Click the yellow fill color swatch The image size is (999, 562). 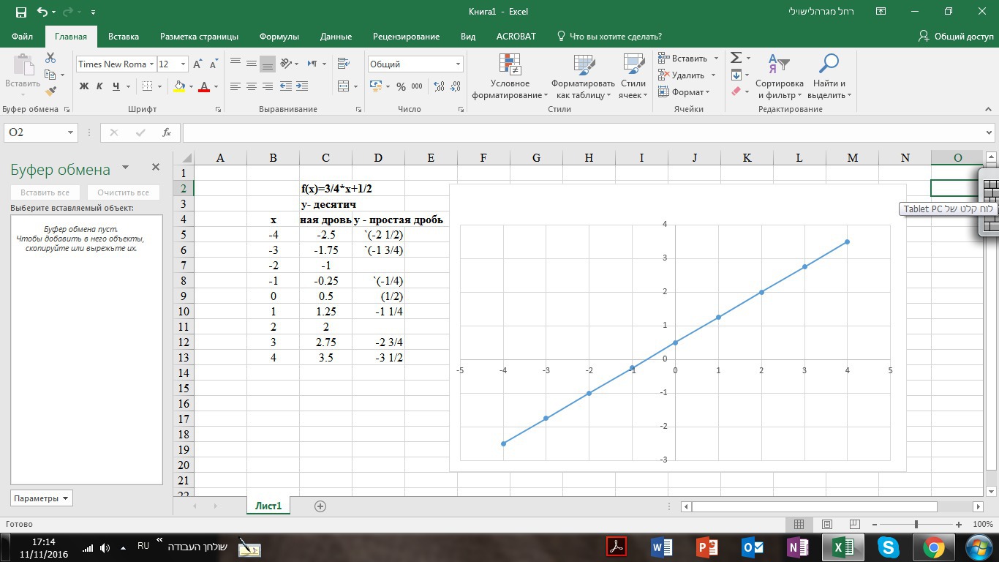179,86
